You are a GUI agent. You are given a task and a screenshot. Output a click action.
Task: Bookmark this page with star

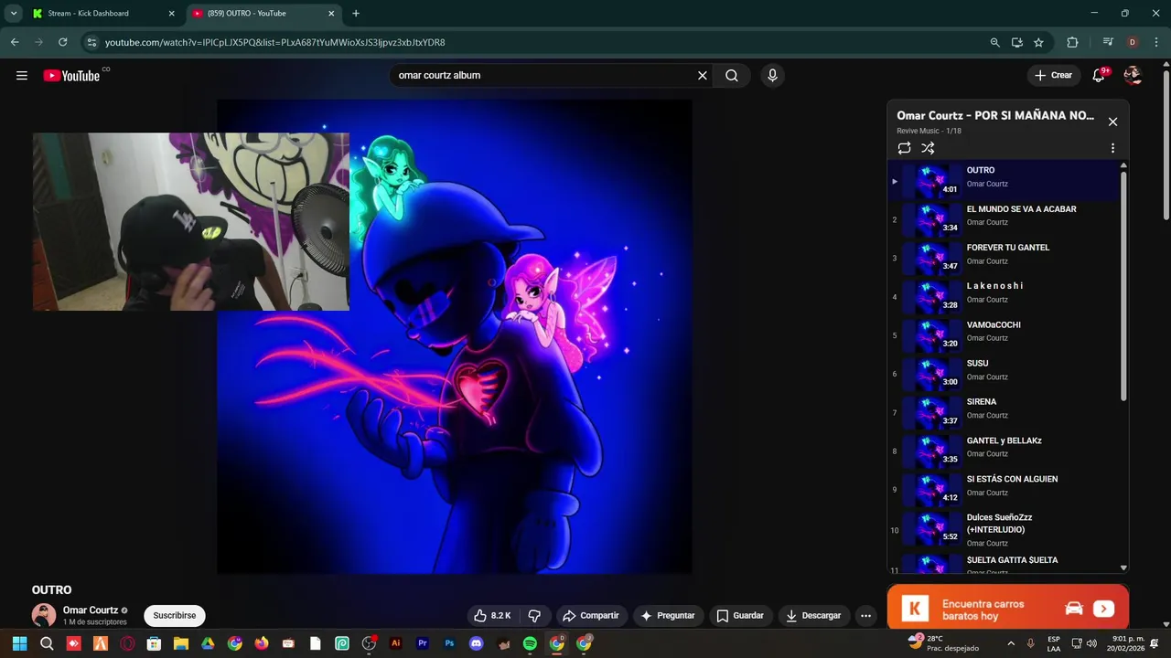[x=1038, y=42]
